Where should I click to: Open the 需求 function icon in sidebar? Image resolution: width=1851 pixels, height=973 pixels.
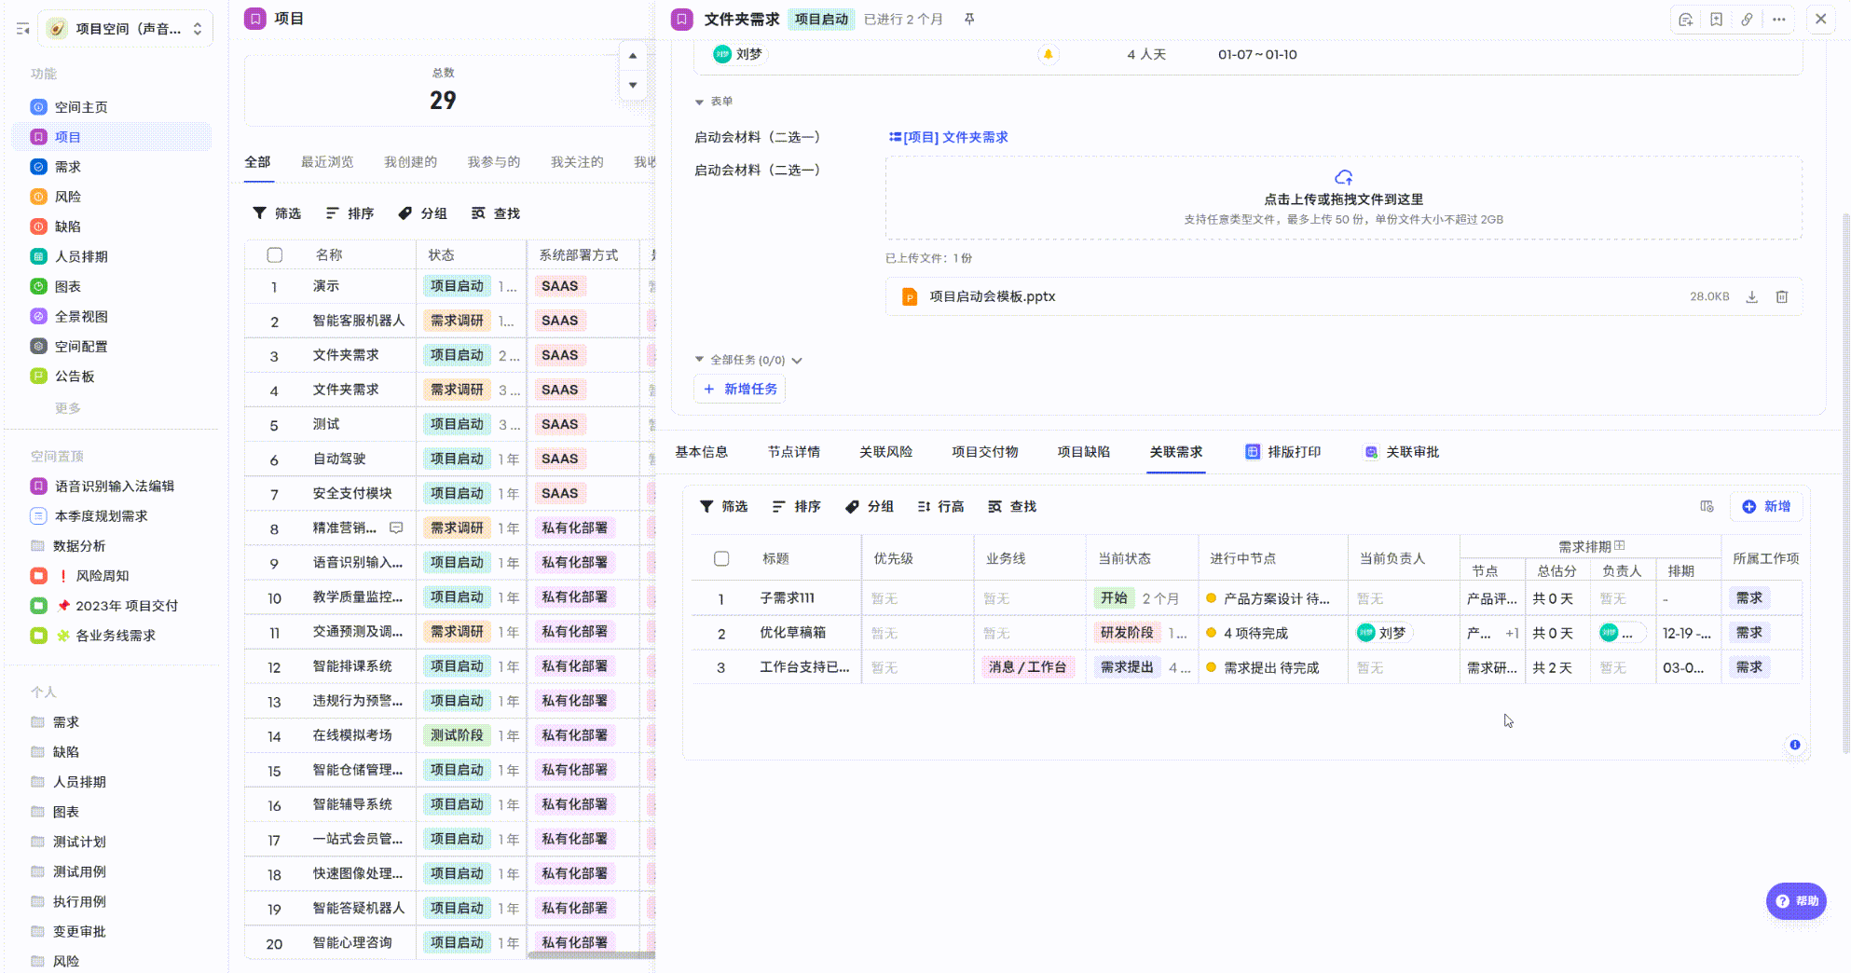(x=38, y=167)
